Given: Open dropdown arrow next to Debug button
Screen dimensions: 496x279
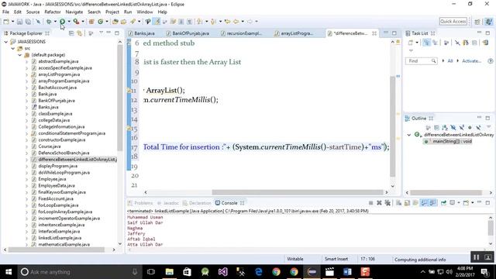Looking at the screenshot, I should [x=55, y=22].
